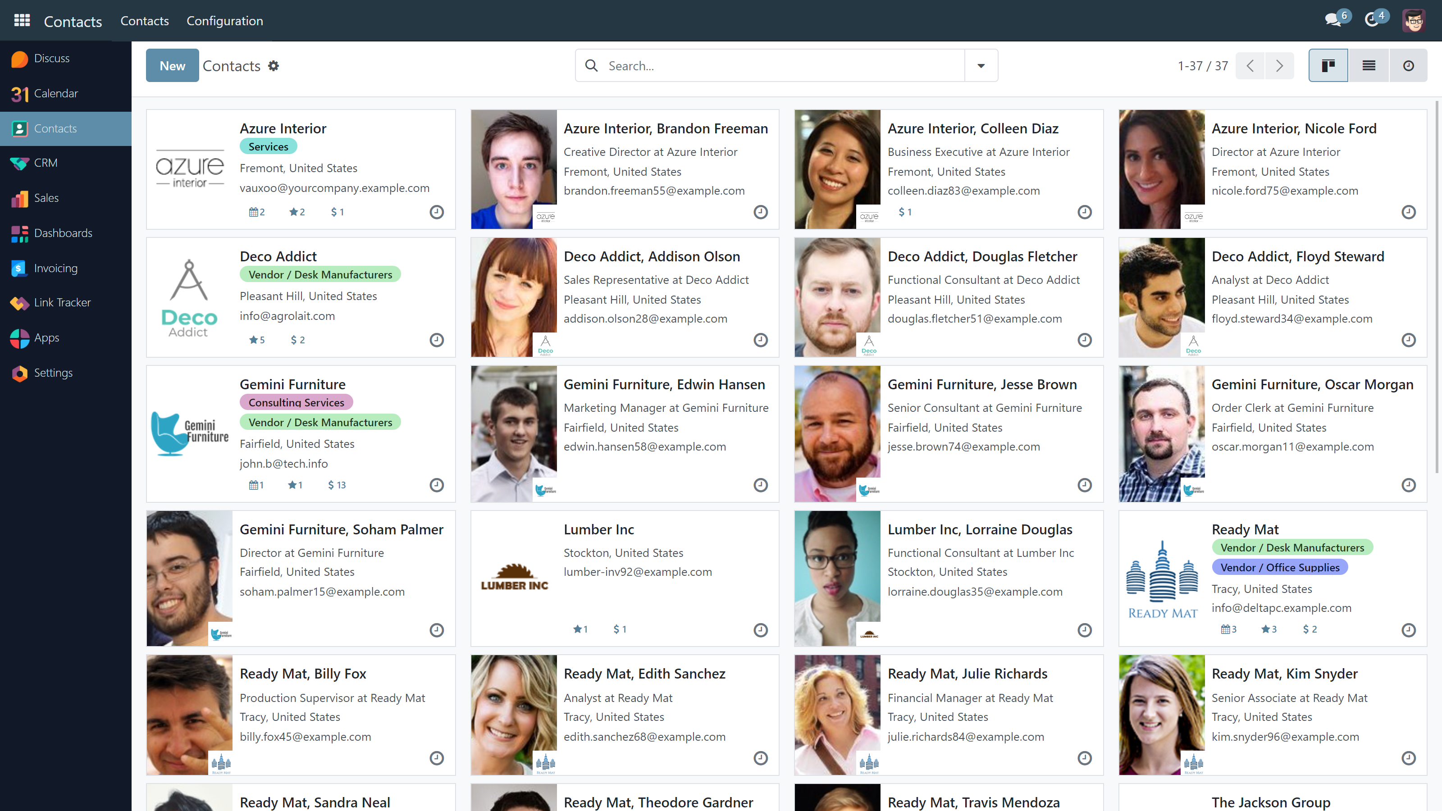
Task: Go to next page of contacts
Action: point(1279,66)
